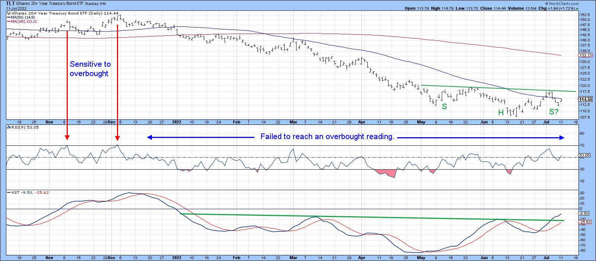Click the 'Failed to reach an overbought reading' text
Screen dimensions: 596x261
click(327, 137)
